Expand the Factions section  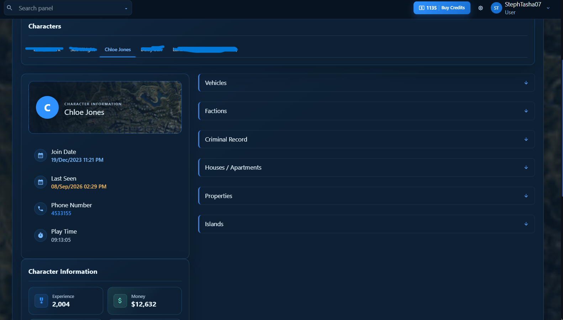(x=366, y=111)
